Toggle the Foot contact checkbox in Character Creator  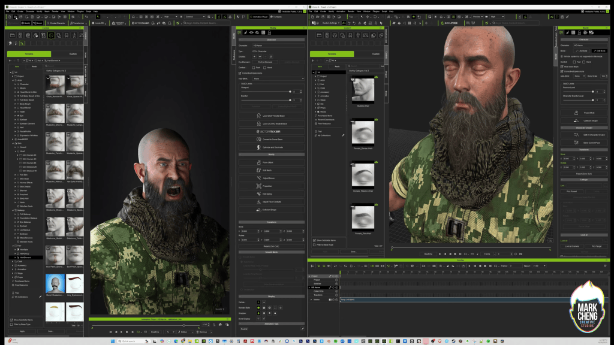point(254,68)
